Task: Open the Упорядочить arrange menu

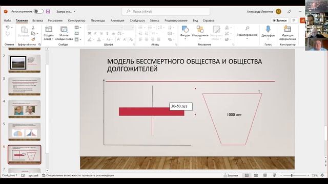Action: [x=200, y=33]
